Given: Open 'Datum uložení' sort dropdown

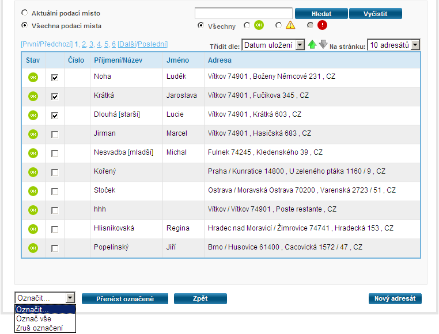Looking at the screenshot, I should click(273, 45).
